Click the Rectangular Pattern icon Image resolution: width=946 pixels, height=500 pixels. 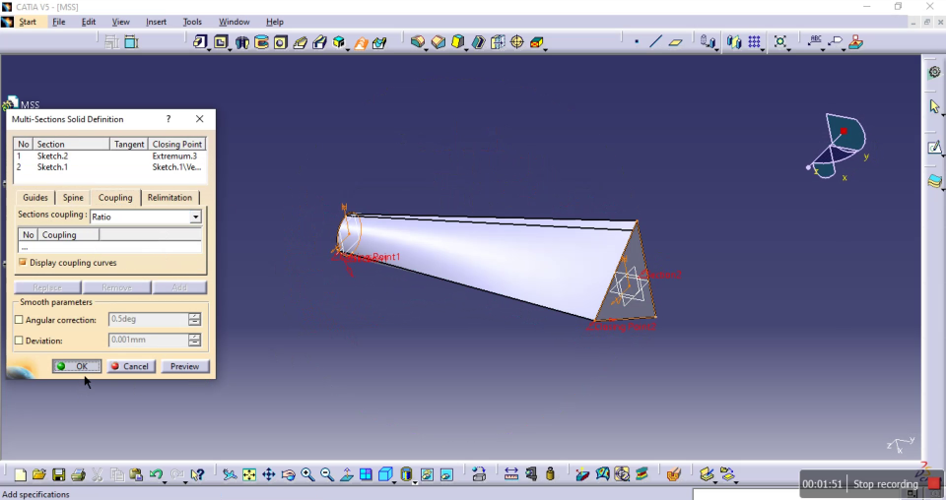point(754,42)
